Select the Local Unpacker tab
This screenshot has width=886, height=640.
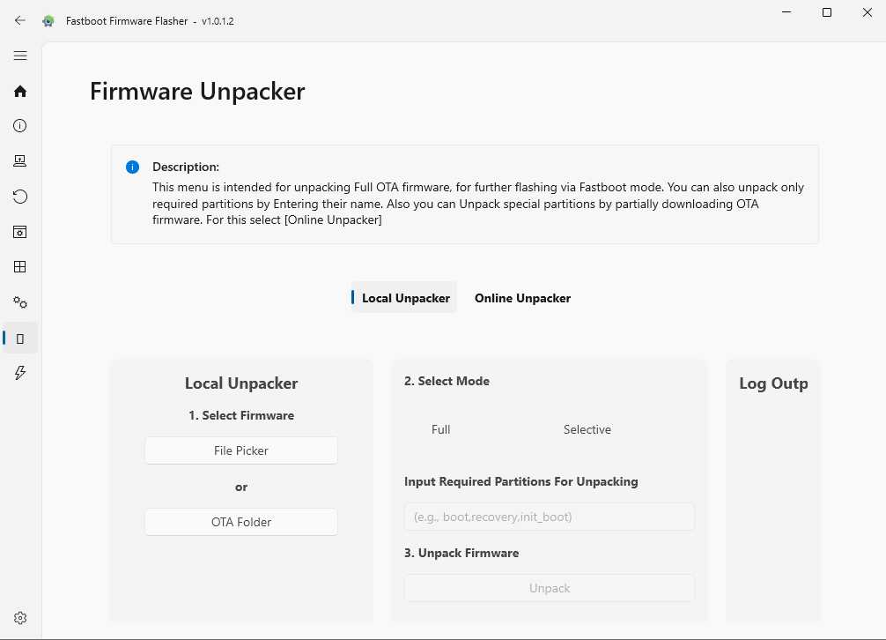click(x=405, y=298)
